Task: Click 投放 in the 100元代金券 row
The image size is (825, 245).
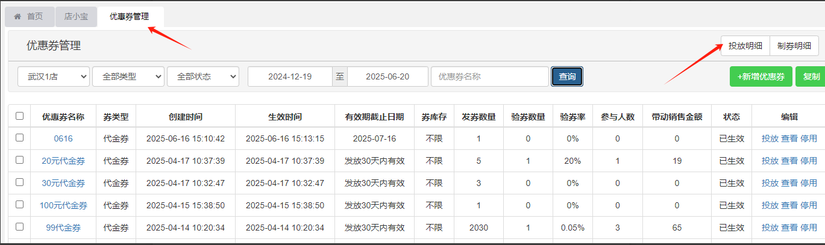Action: tap(770, 205)
